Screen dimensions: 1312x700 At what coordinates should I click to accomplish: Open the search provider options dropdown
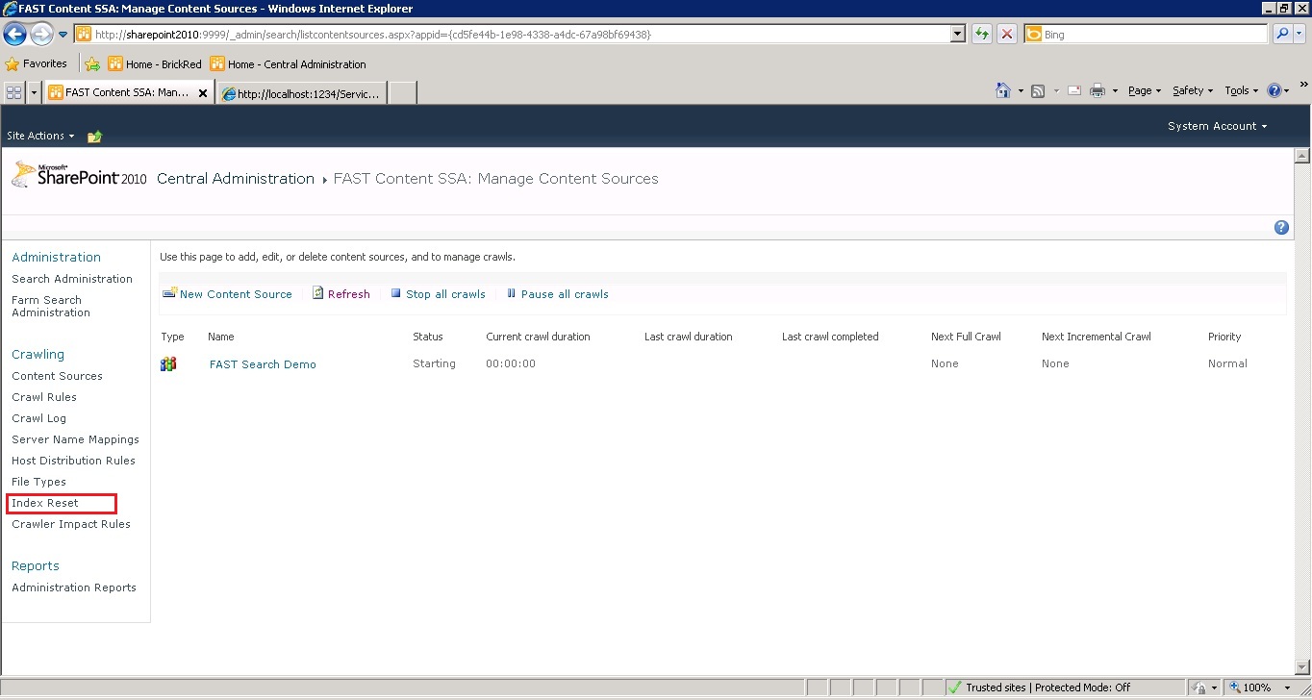pyautogui.click(x=1299, y=35)
